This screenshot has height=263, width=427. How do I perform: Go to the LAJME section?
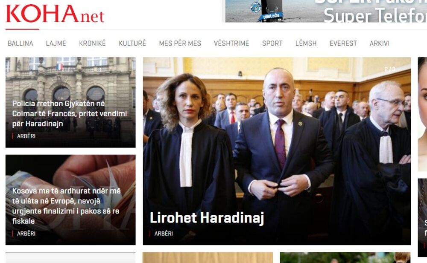coord(56,43)
